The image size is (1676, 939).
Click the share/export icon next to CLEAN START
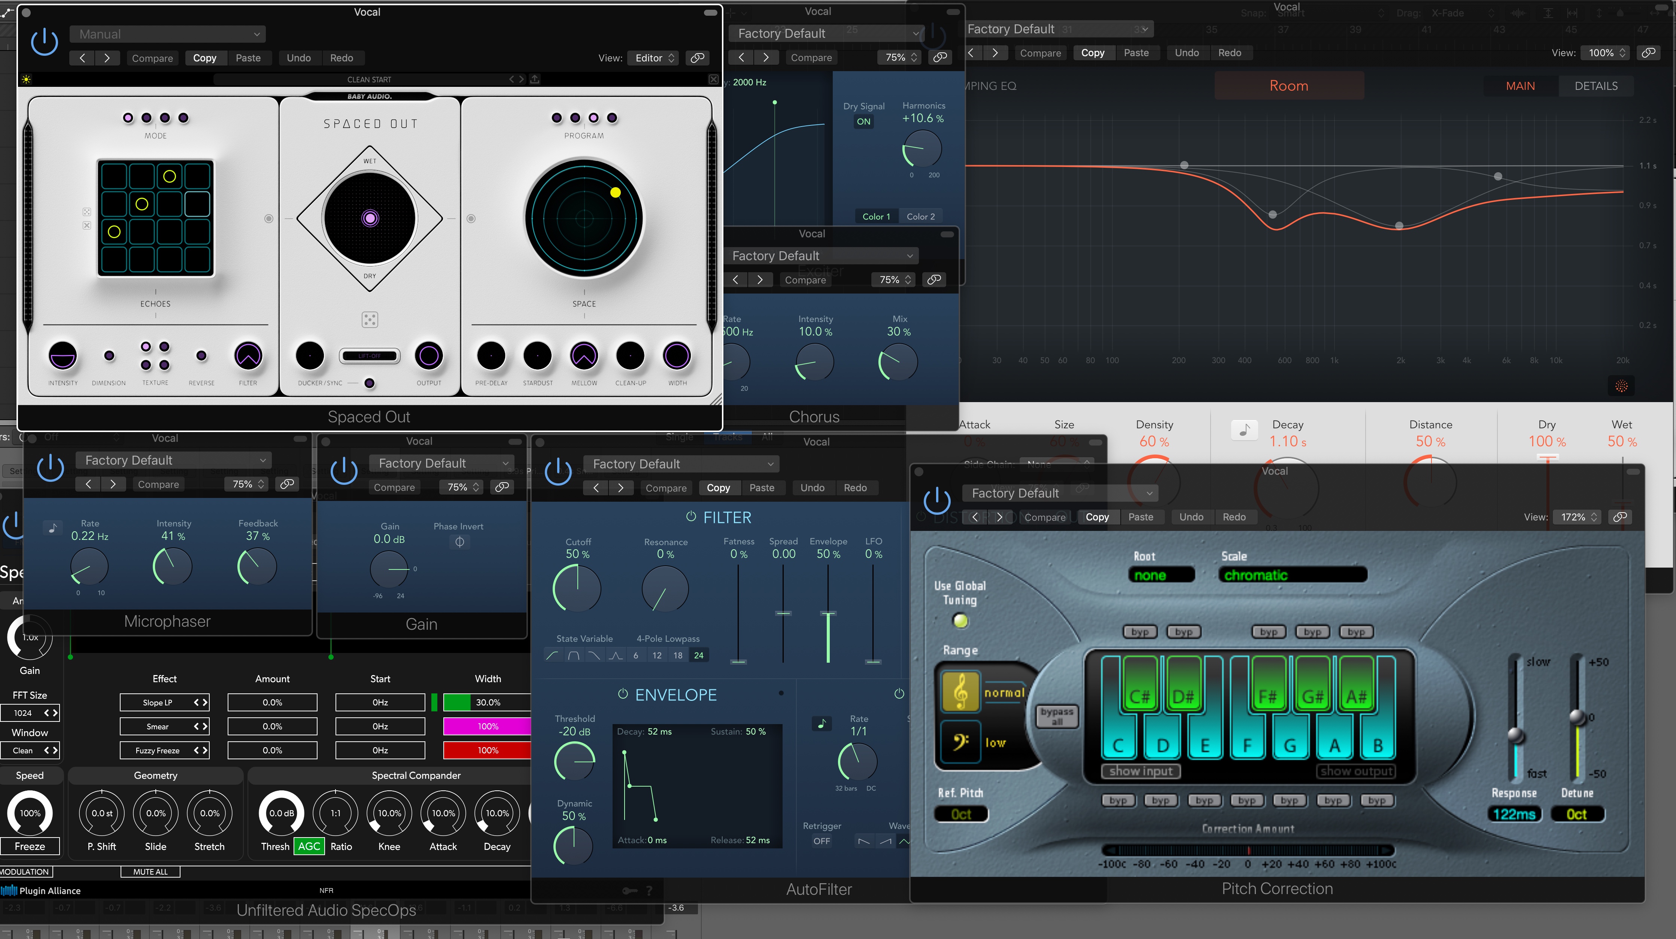pyautogui.click(x=535, y=79)
